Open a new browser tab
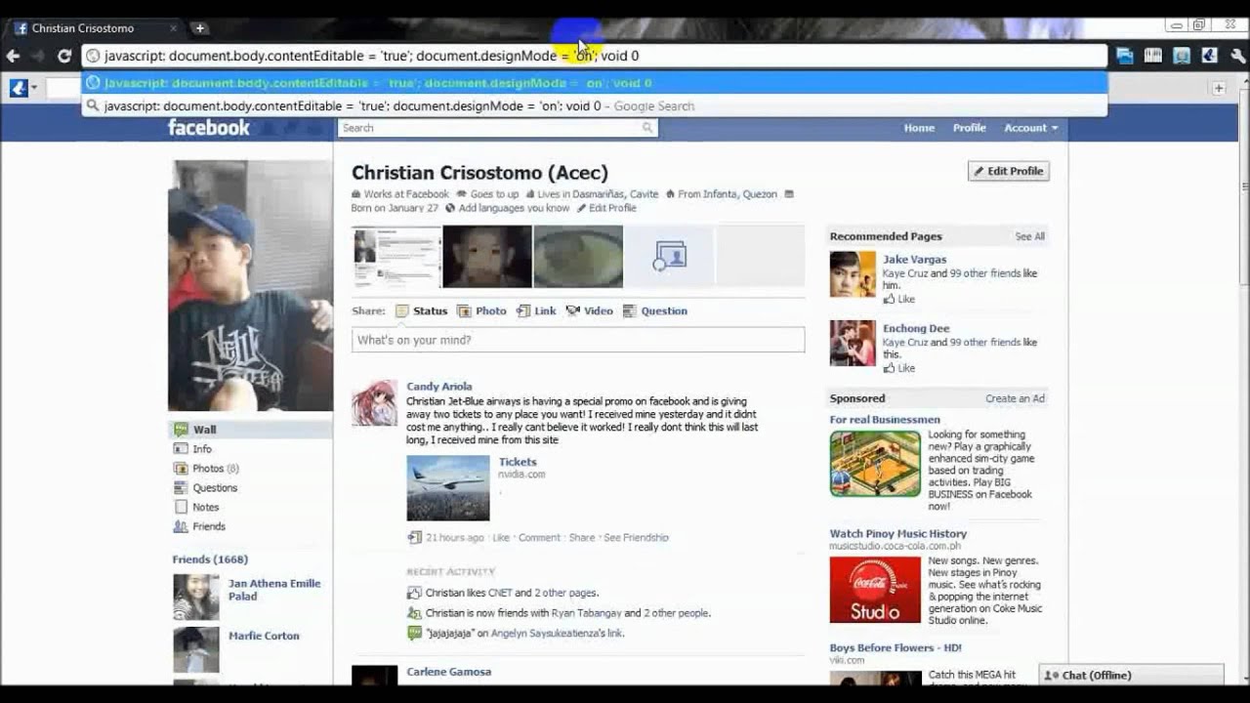Image resolution: width=1250 pixels, height=703 pixels. pyautogui.click(x=199, y=28)
